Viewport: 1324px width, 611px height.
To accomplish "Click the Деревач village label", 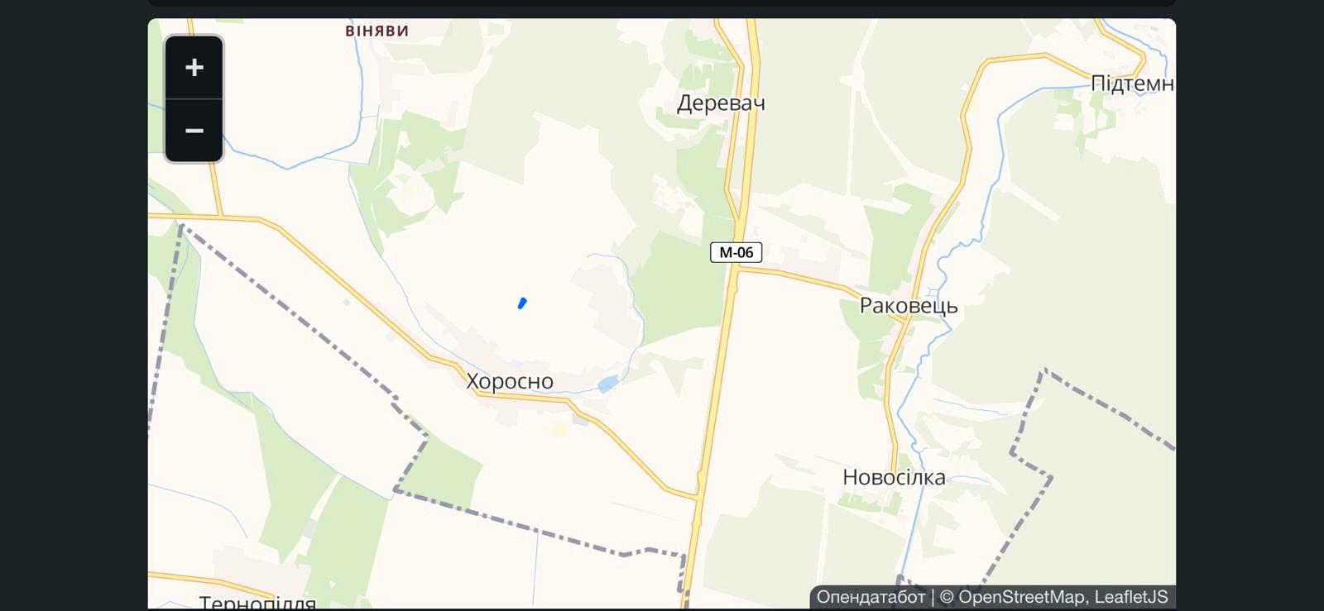I will click(721, 103).
